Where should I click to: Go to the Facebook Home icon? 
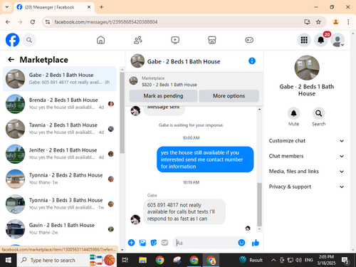(x=100, y=40)
